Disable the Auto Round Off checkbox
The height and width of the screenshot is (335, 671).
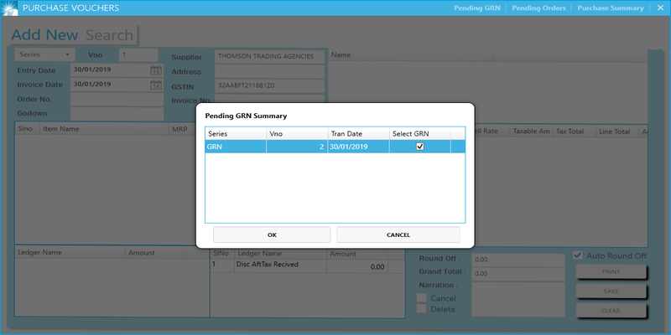pos(577,255)
